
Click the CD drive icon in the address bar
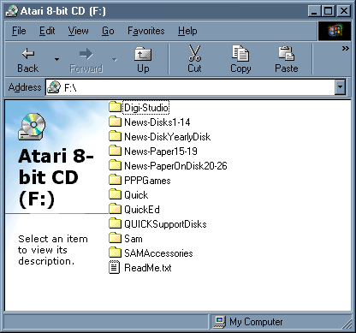[54, 87]
